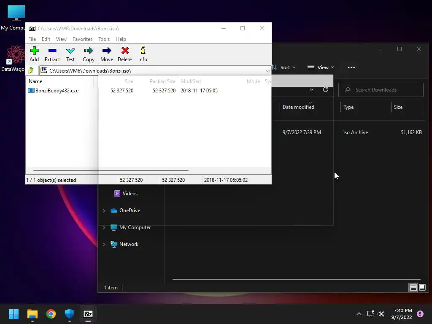Sort by Modified column header
The width and height of the screenshot is (432, 324).
pyautogui.click(x=191, y=81)
